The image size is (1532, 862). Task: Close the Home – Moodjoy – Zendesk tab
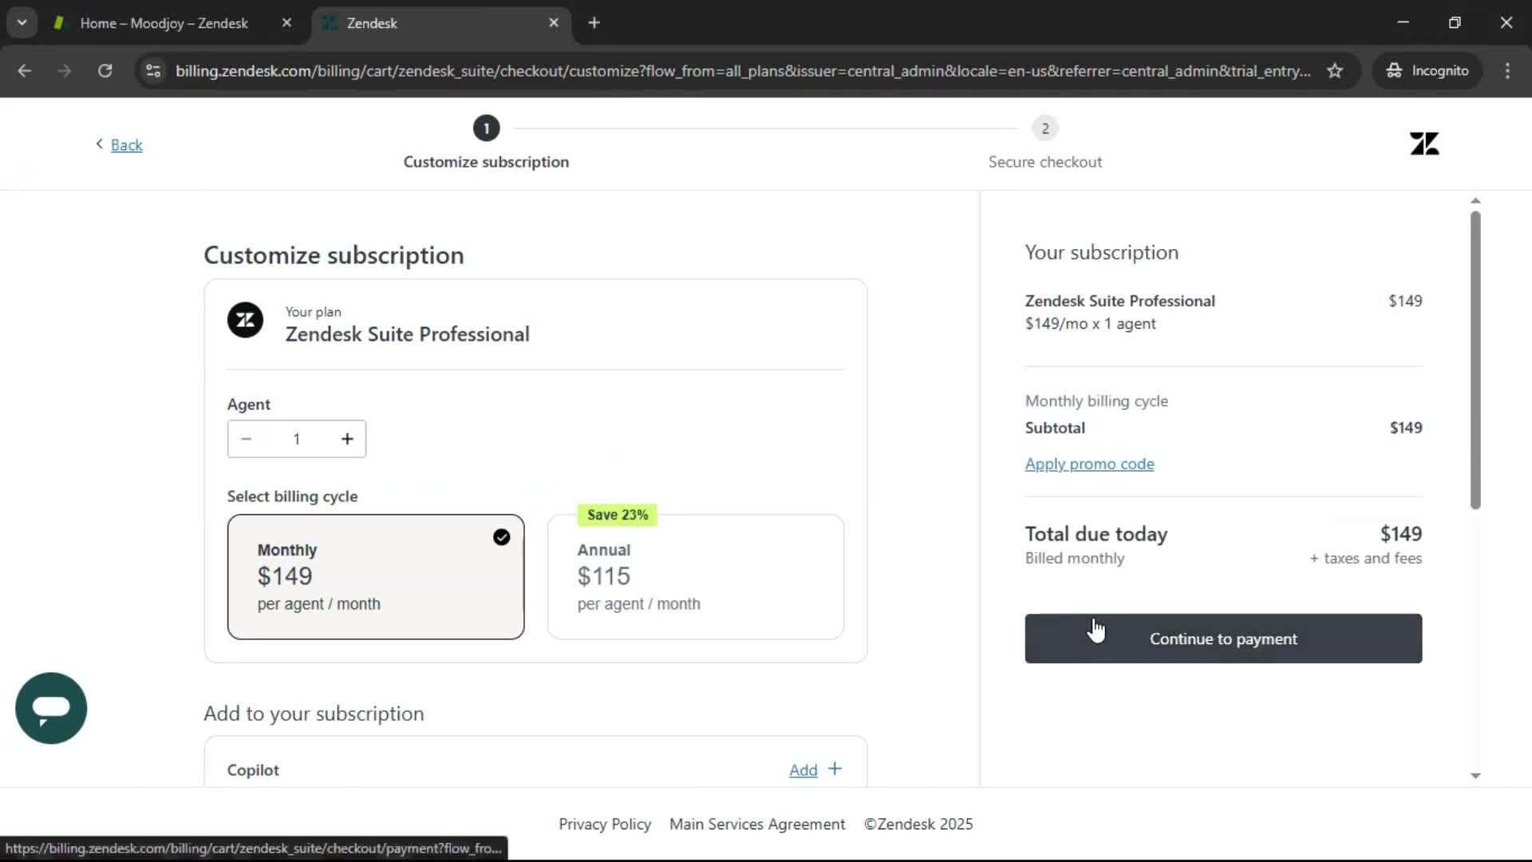click(x=286, y=22)
